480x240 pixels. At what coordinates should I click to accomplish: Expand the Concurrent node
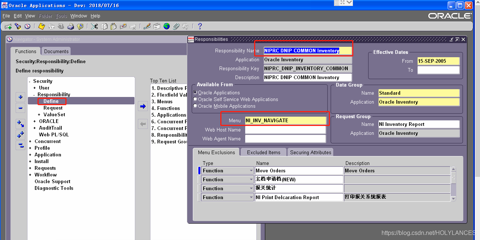[x=30, y=142]
